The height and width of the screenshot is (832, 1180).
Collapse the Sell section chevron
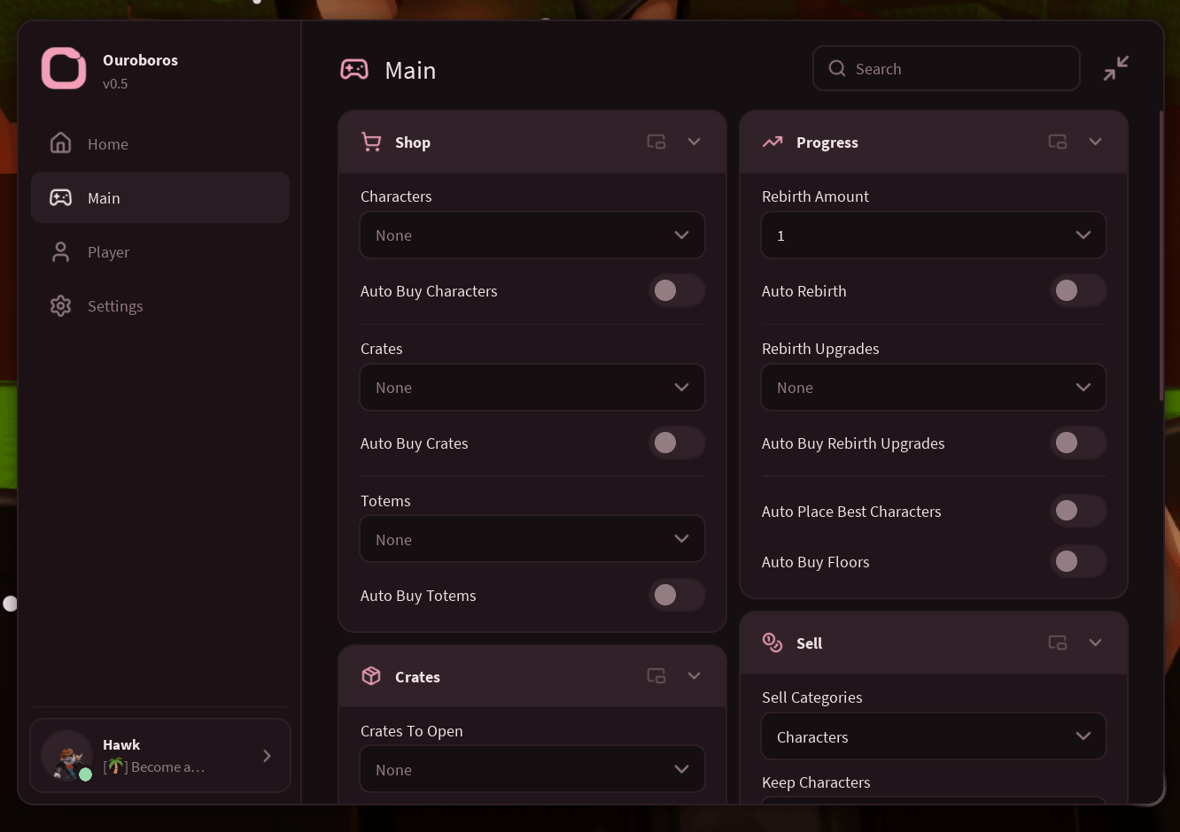tap(1095, 643)
